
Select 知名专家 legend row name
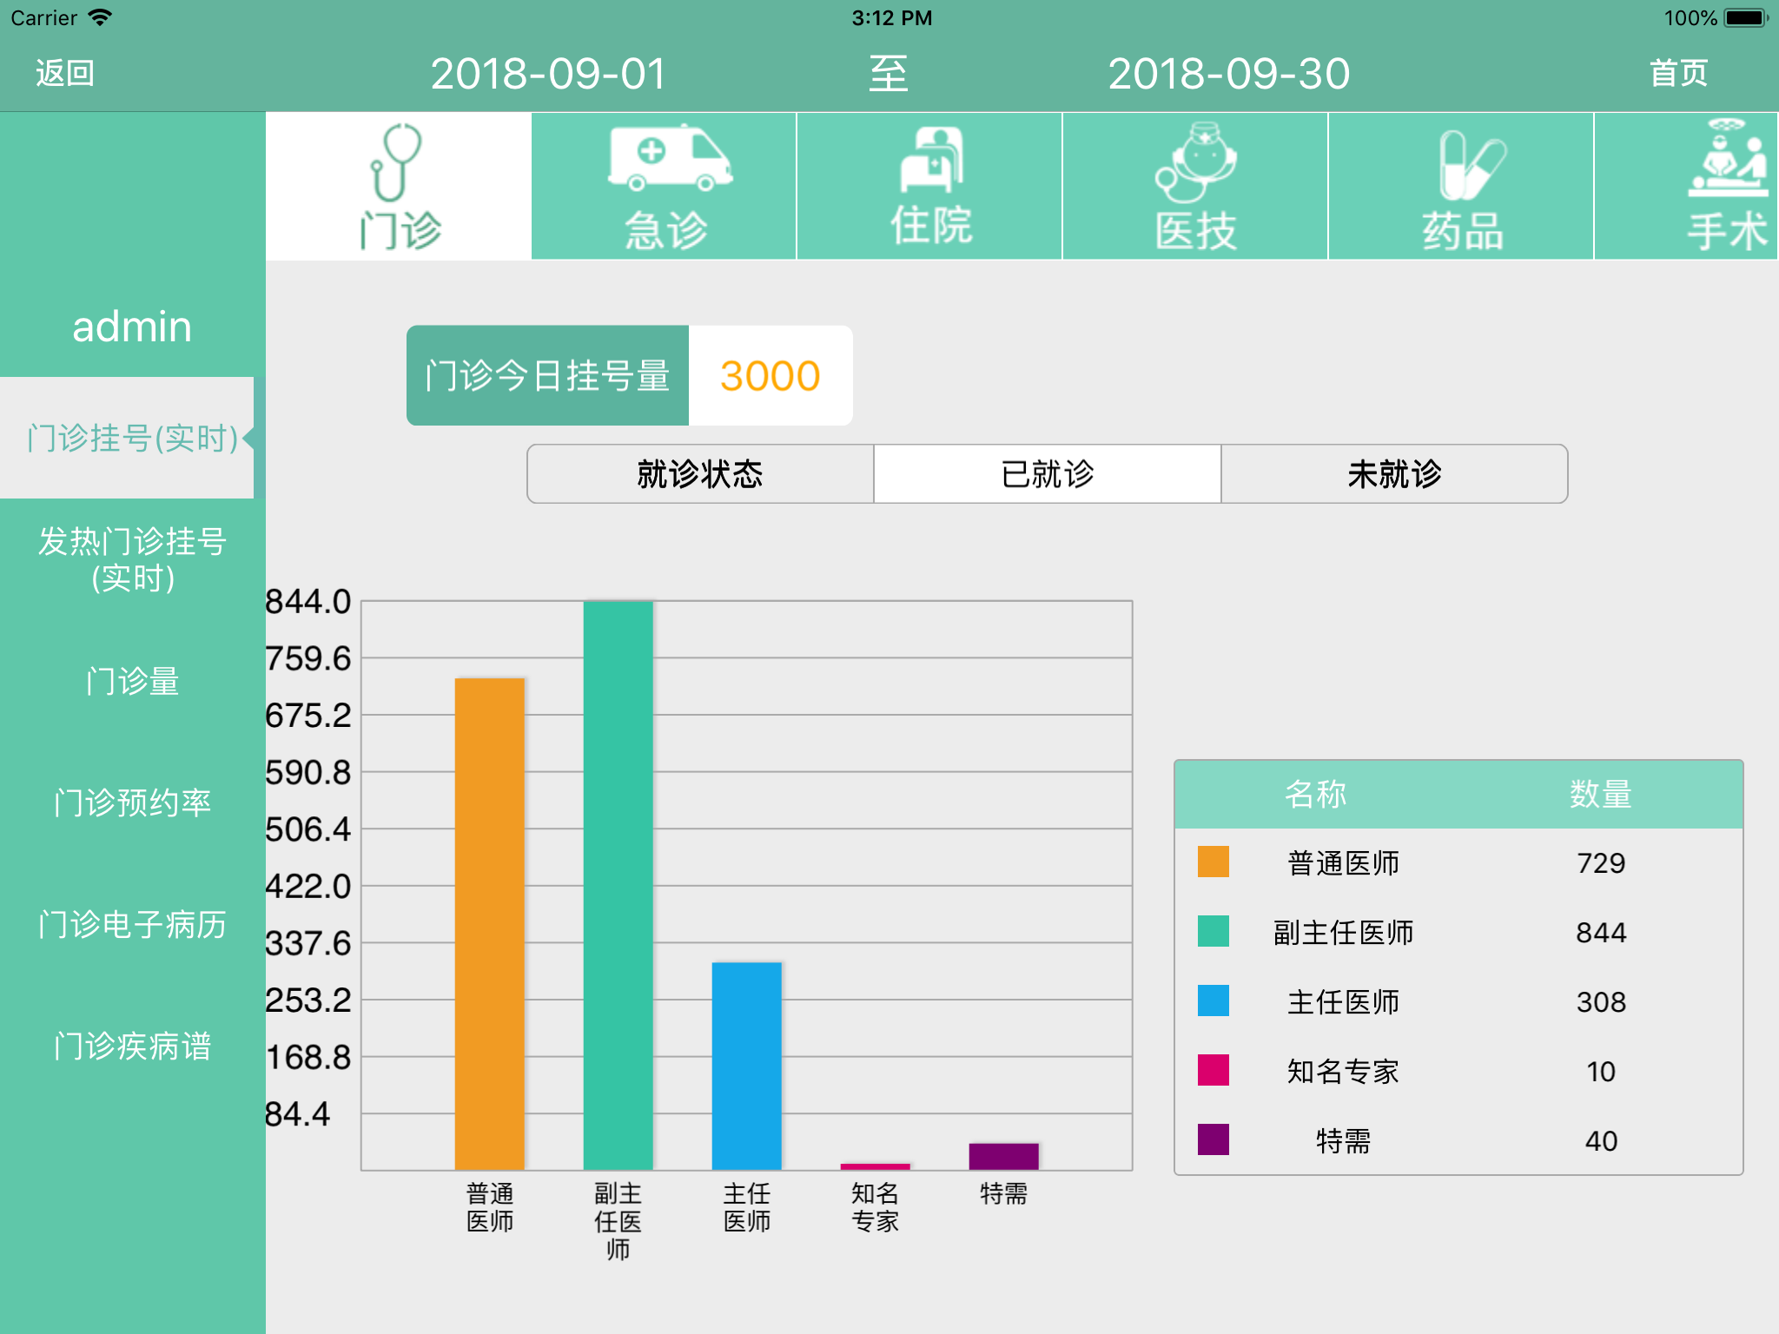click(1343, 1071)
